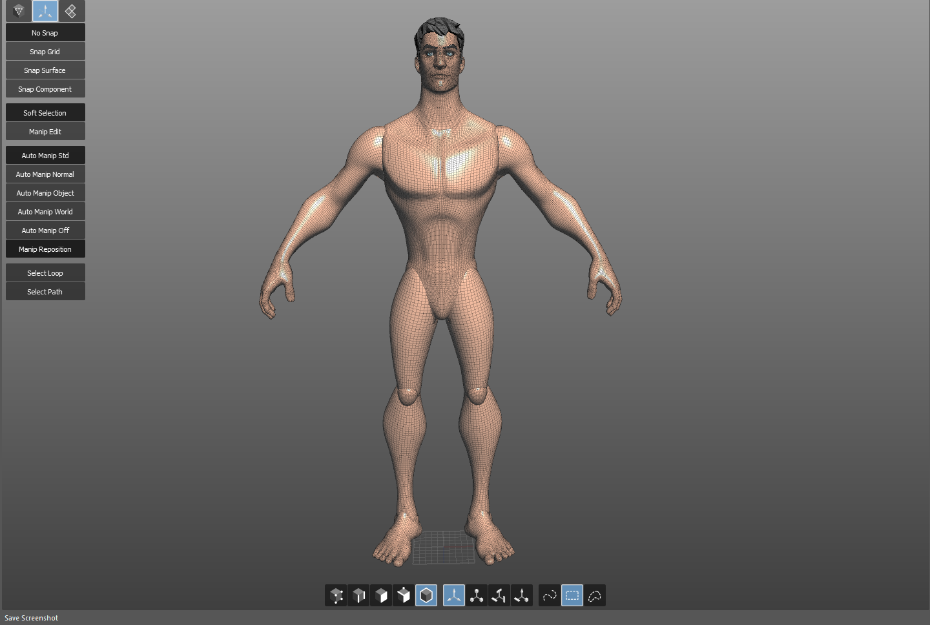Image resolution: width=930 pixels, height=625 pixels.
Task: Select the wavy dashed line selection tool
Action: pyautogui.click(x=550, y=595)
